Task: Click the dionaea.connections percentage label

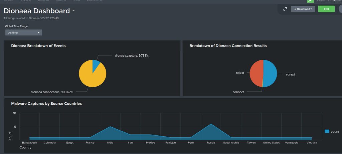Action: point(52,92)
